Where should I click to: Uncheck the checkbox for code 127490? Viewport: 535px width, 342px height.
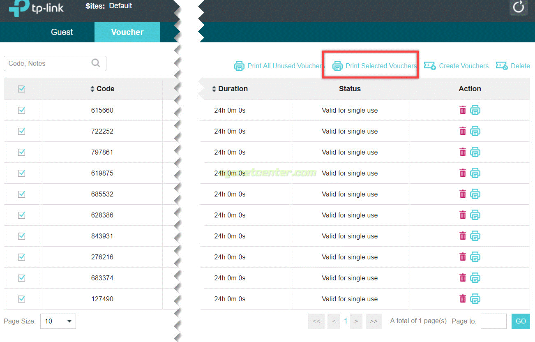(22, 299)
